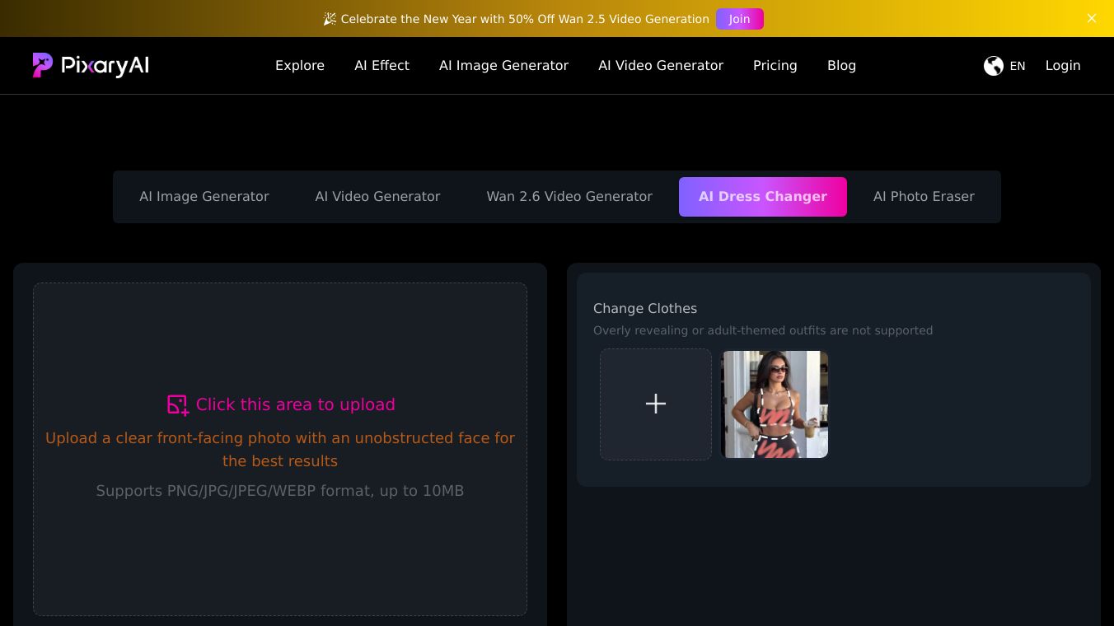Choose the sample outfit thumbnail

[x=774, y=404]
